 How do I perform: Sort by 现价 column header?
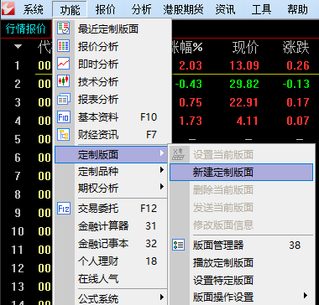point(245,48)
